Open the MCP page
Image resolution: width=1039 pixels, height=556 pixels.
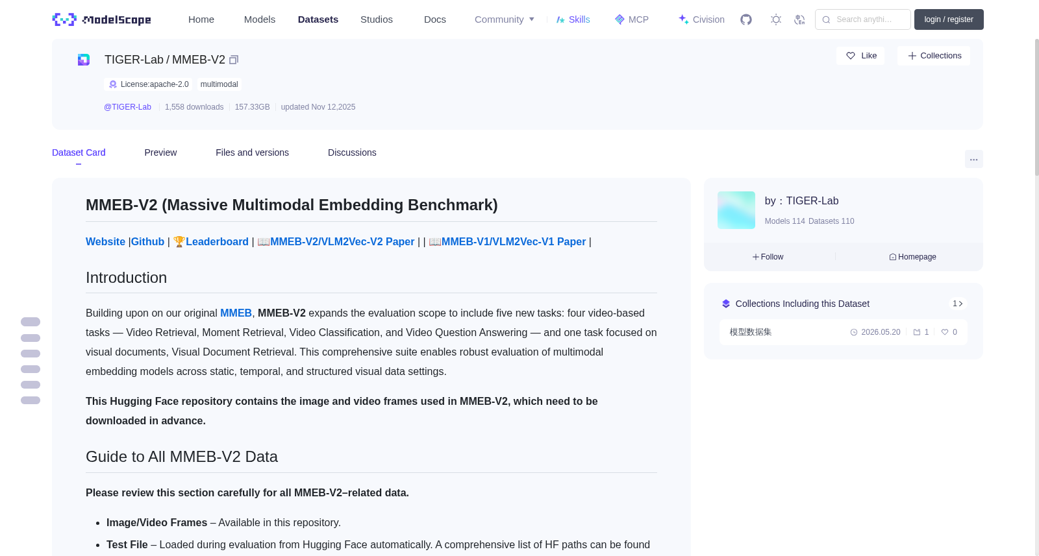click(x=631, y=19)
